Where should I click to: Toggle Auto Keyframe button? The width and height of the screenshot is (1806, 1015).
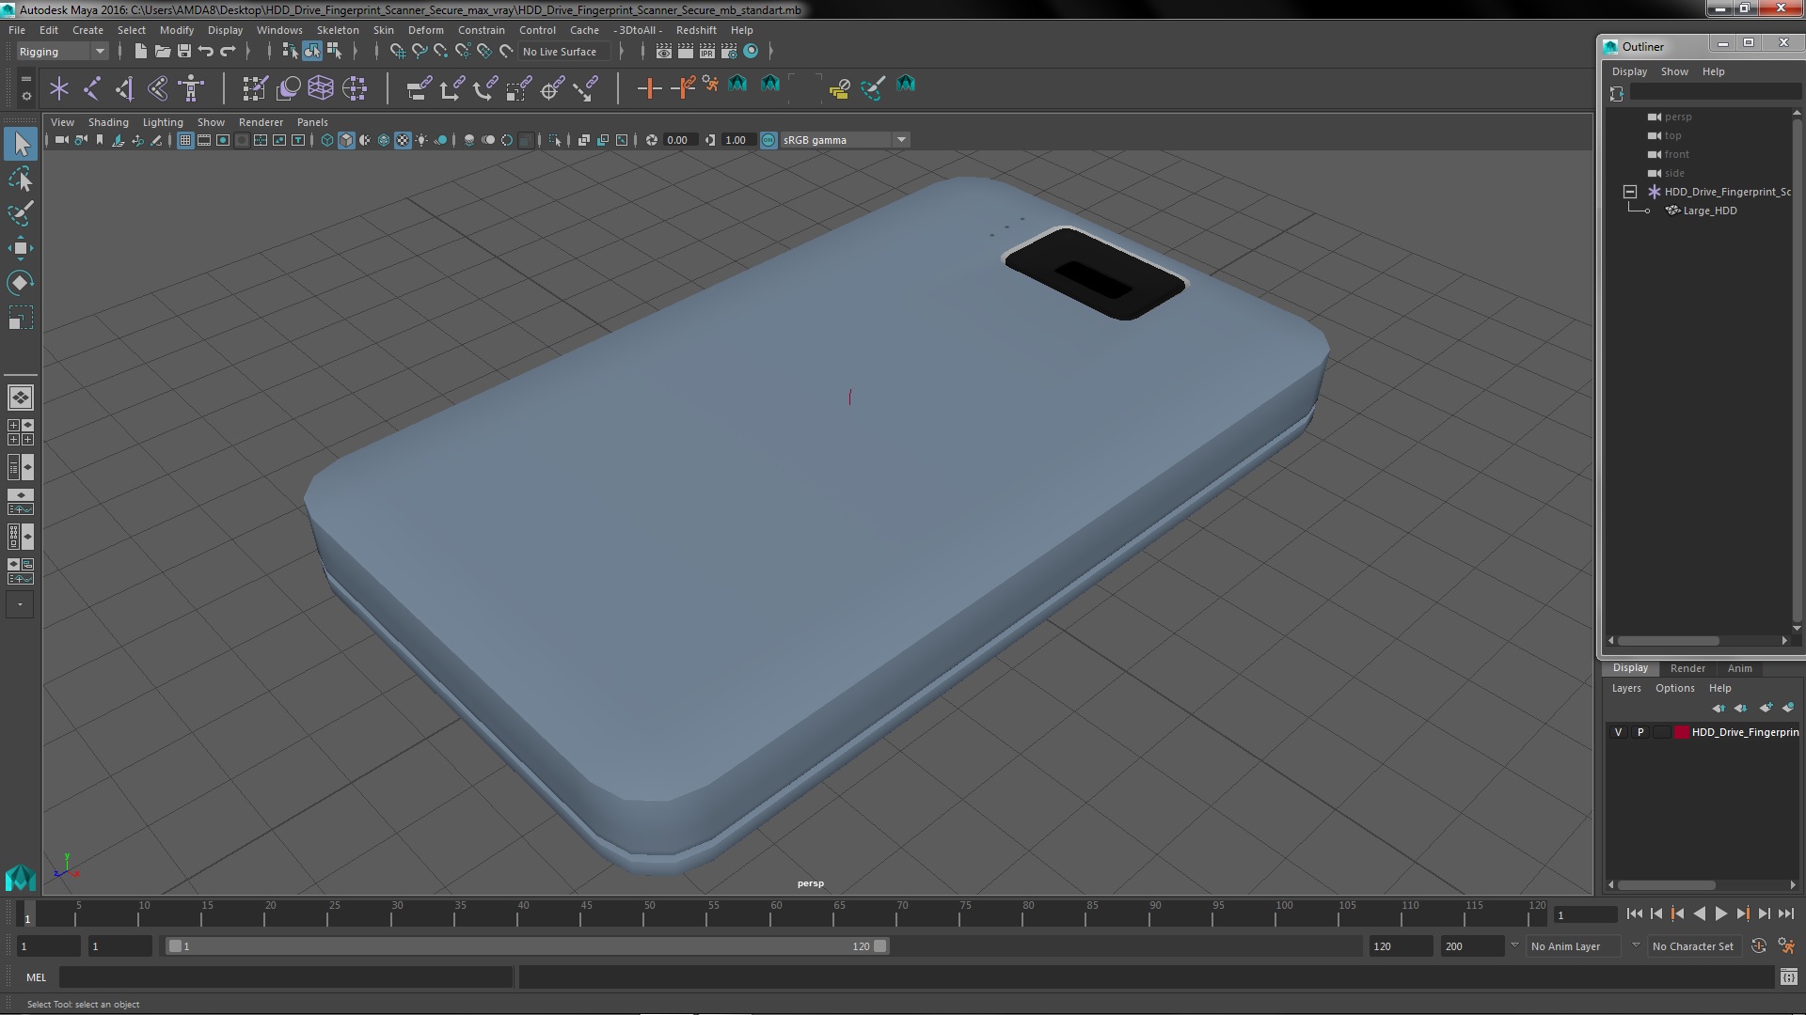tap(1759, 946)
